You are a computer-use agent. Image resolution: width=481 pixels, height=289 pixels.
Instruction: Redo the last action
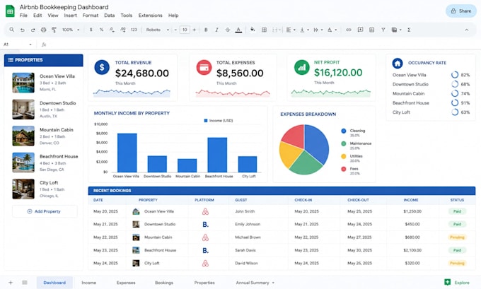tap(33, 30)
